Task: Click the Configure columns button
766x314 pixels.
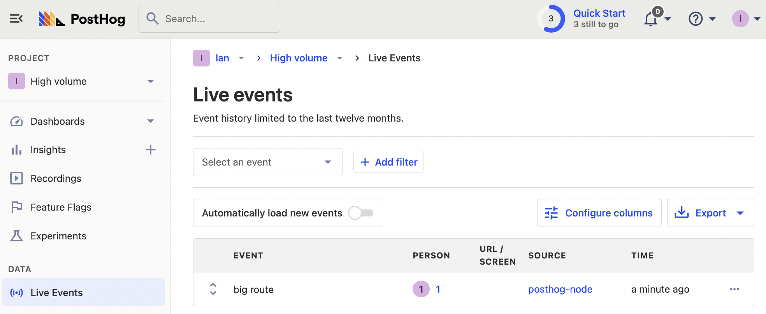Action: tap(599, 213)
